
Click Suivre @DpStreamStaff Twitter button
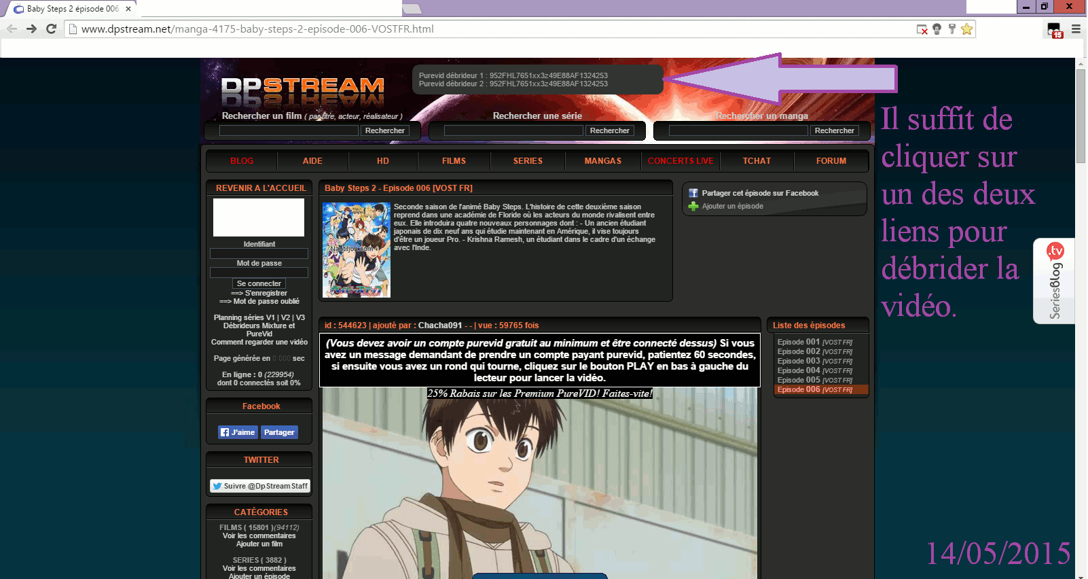(259, 486)
